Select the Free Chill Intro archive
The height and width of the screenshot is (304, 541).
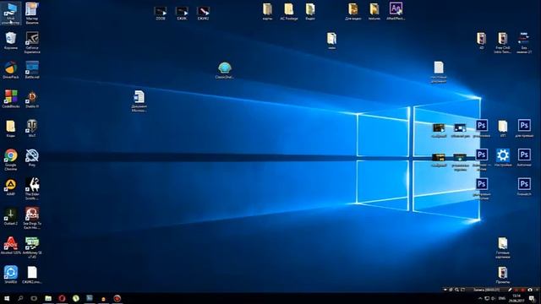[x=503, y=42]
